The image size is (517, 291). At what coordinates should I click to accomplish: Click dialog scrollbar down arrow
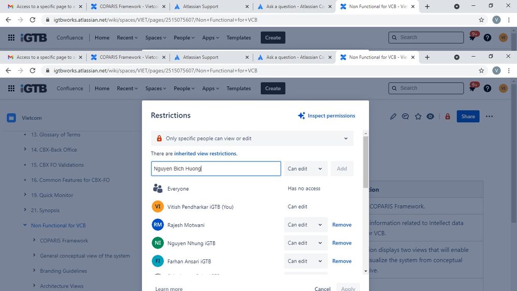[x=366, y=271]
